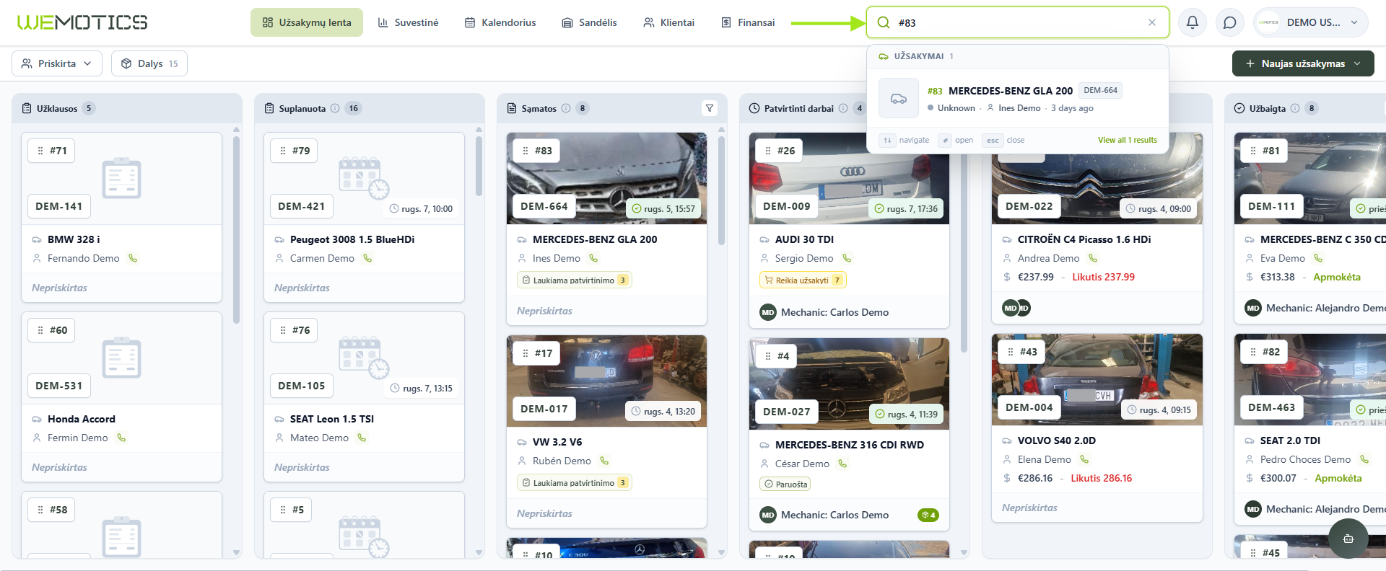The image size is (1386, 571).
Task: Open the DEMO US... account dropdown
Action: pyautogui.click(x=1311, y=22)
